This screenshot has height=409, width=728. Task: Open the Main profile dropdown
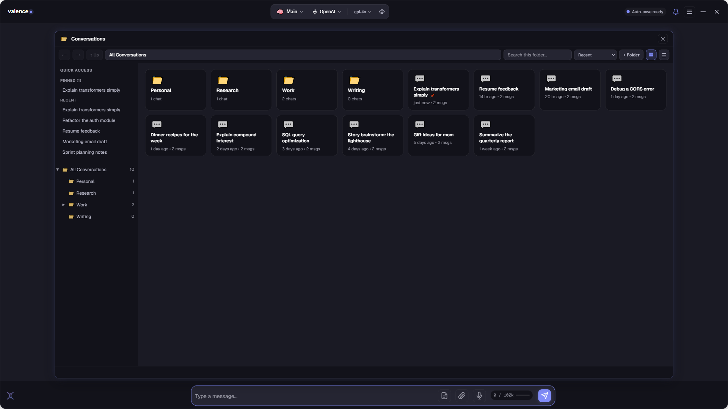click(290, 12)
